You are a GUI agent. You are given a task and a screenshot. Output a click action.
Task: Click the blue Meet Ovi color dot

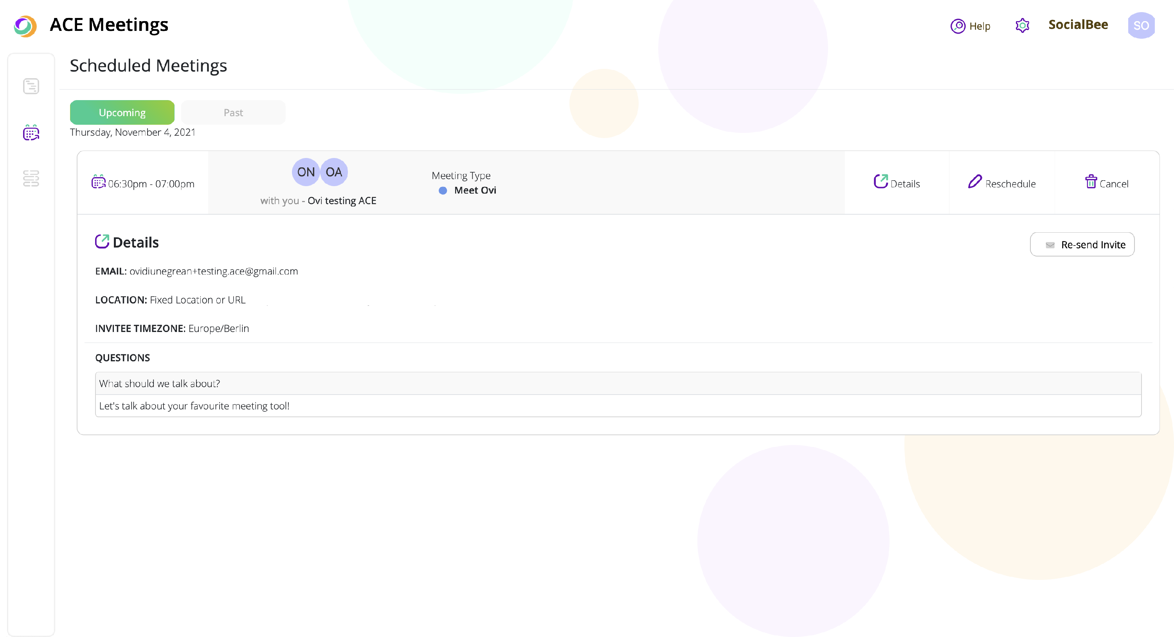tap(443, 190)
